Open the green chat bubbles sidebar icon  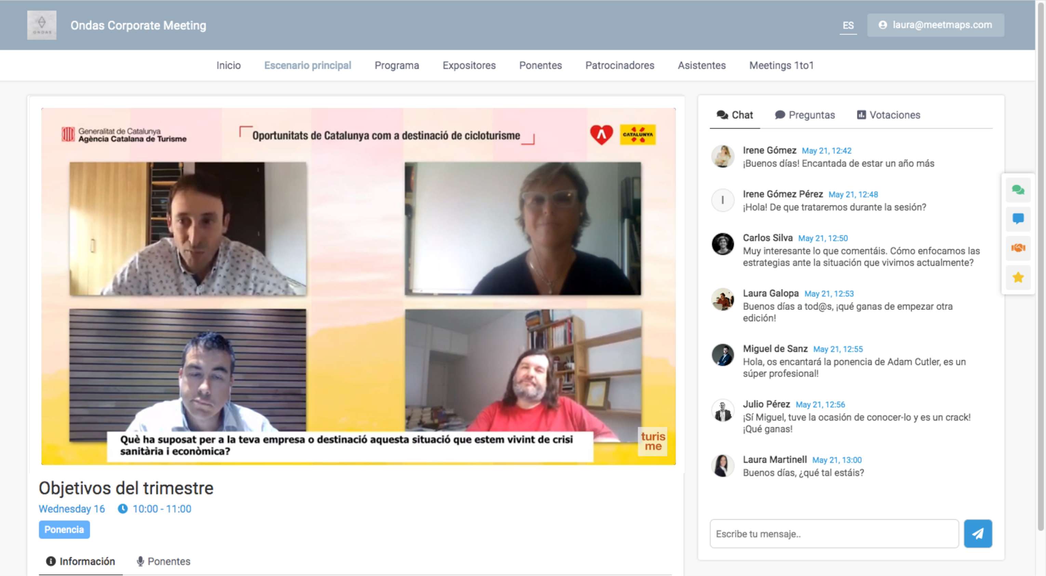coord(1018,190)
